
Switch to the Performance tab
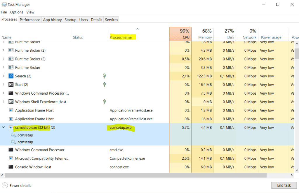[30, 20]
